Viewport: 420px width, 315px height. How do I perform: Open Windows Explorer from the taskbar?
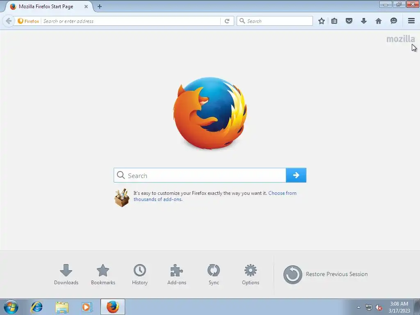coord(62,307)
